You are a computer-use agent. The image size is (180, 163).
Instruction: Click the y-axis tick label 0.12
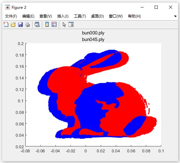pos(20,89)
